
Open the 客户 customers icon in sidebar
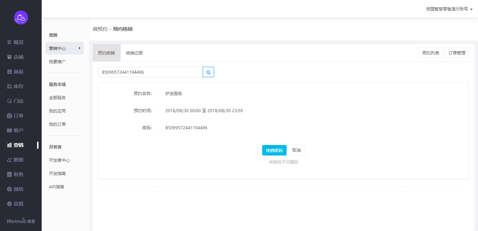[9, 130]
